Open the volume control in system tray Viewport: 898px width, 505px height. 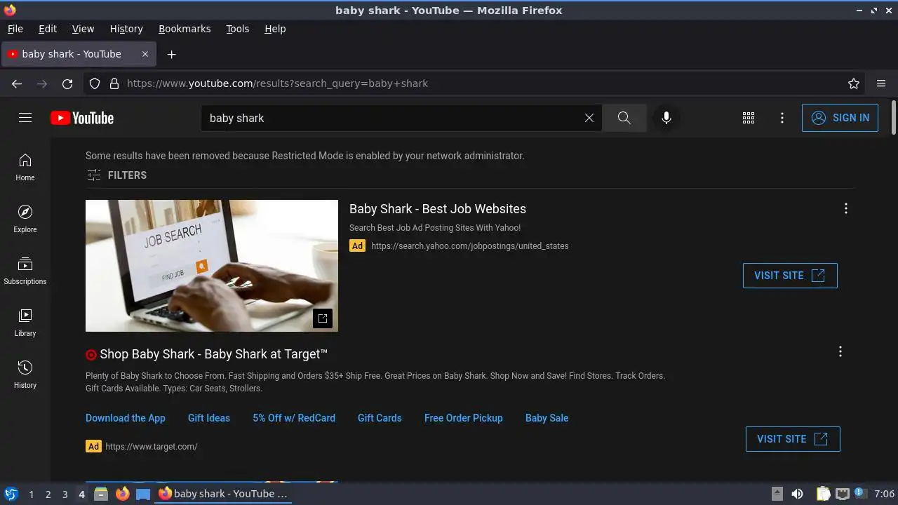pyautogui.click(x=797, y=494)
